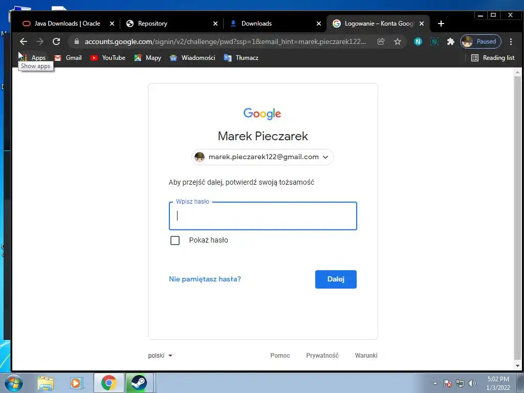Bookmark this page with the star icon
The image size is (524, 393).
coord(397,41)
